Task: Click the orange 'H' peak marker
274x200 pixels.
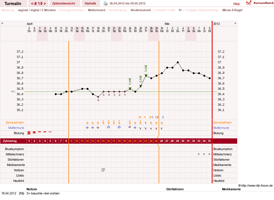Action: pyautogui.click(x=140, y=117)
